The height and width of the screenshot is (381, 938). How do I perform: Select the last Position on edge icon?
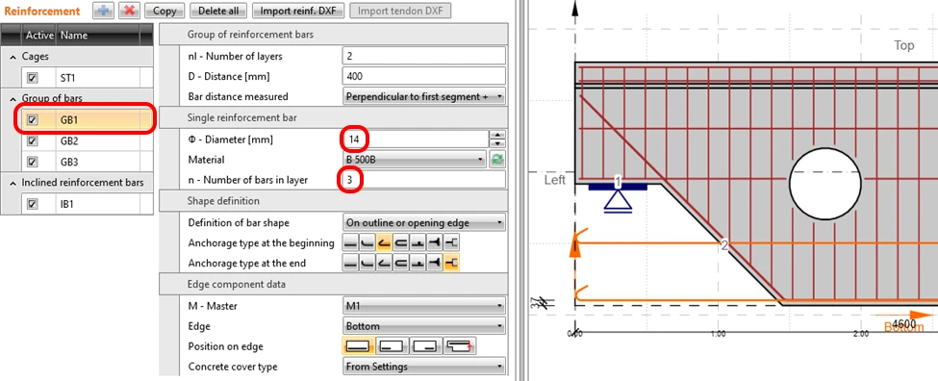[460, 346]
